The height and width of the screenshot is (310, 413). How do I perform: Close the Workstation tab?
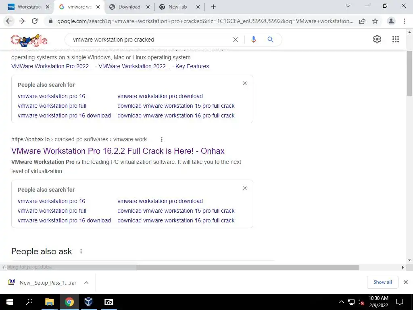pos(48,7)
